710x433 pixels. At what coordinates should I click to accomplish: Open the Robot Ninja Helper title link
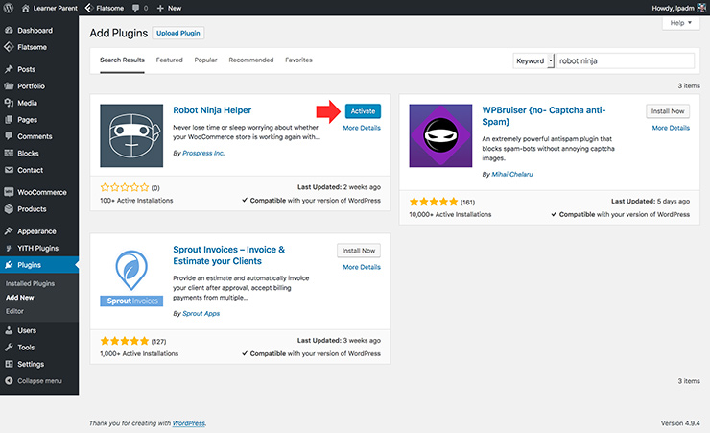pyautogui.click(x=212, y=110)
